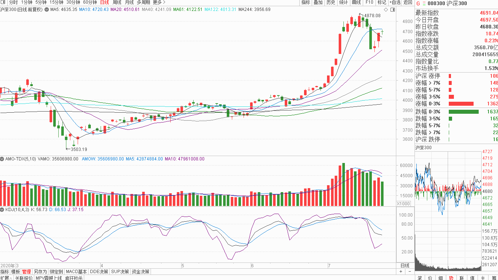Click the 绑定到 tab

pyautogui.click(x=57, y=272)
